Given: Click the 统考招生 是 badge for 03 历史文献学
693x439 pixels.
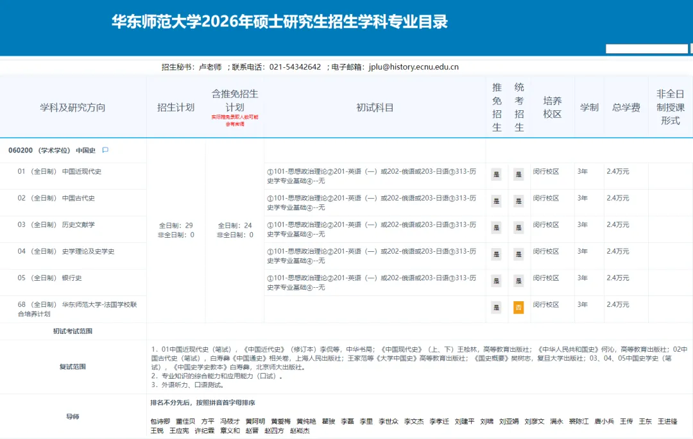Looking at the screenshot, I should click(518, 228).
